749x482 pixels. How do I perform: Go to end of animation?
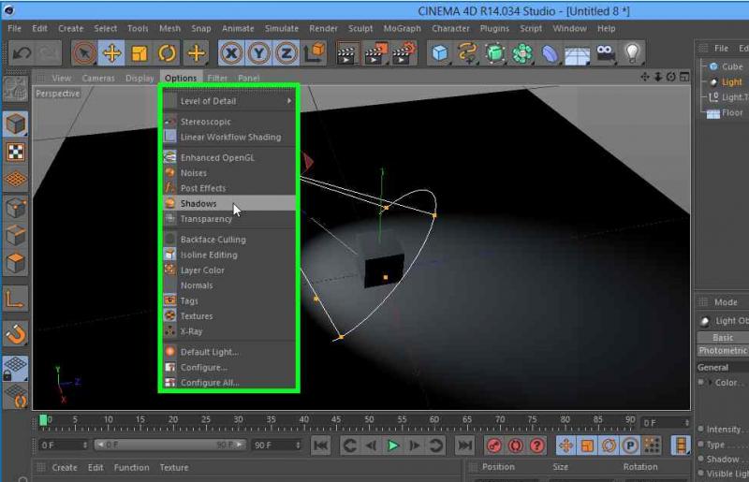[x=464, y=445]
